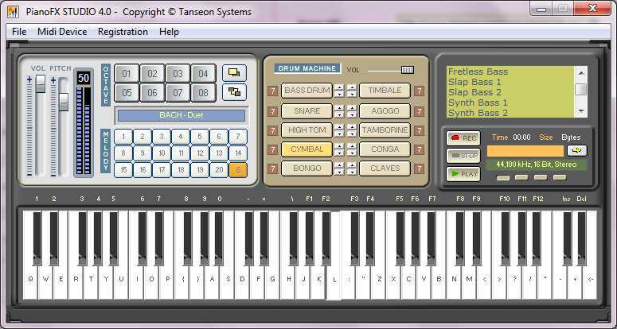This screenshot has height=329, width=617.
Task: Toggle the CLAVES pad
Action: point(385,168)
